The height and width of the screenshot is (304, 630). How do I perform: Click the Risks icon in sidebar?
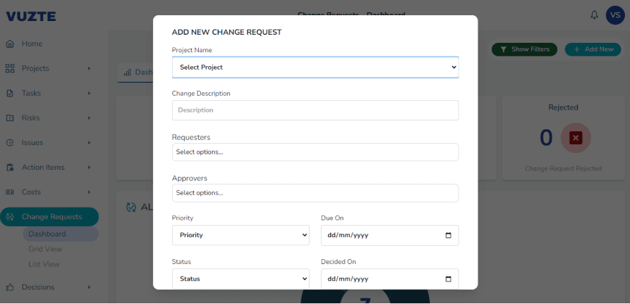coord(10,118)
